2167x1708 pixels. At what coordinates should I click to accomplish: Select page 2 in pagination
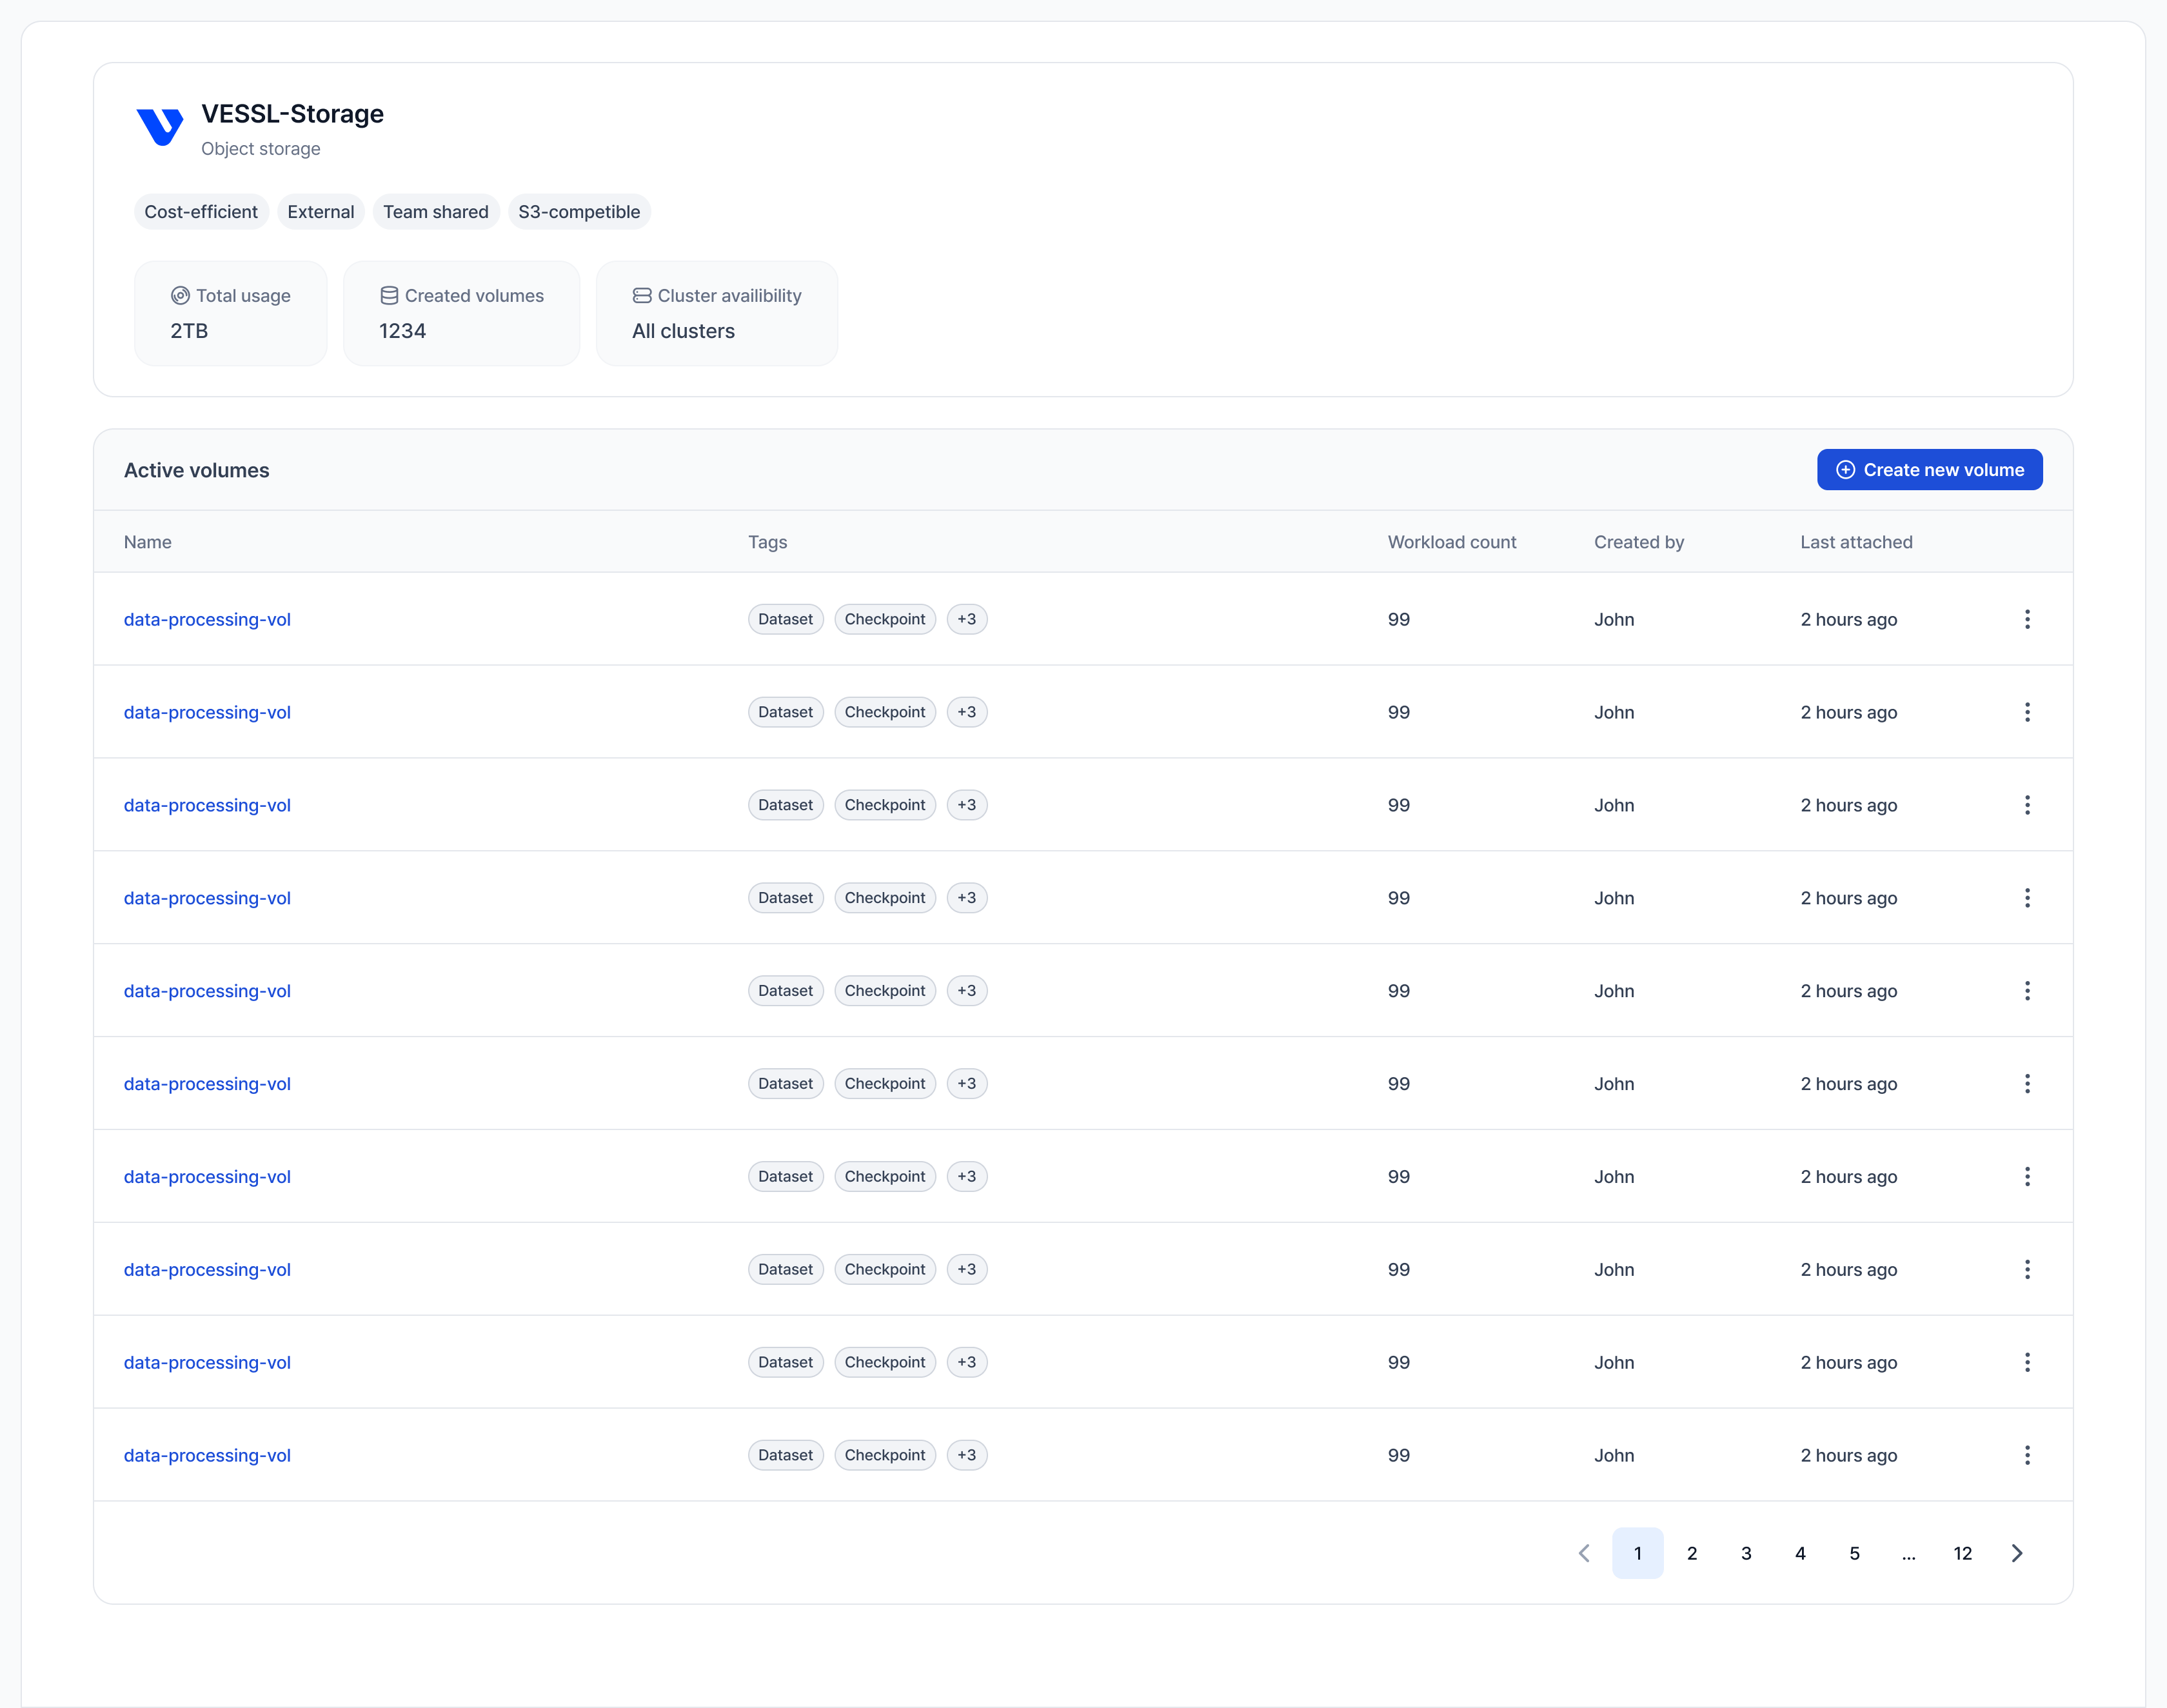(x=1692, y=1553)
